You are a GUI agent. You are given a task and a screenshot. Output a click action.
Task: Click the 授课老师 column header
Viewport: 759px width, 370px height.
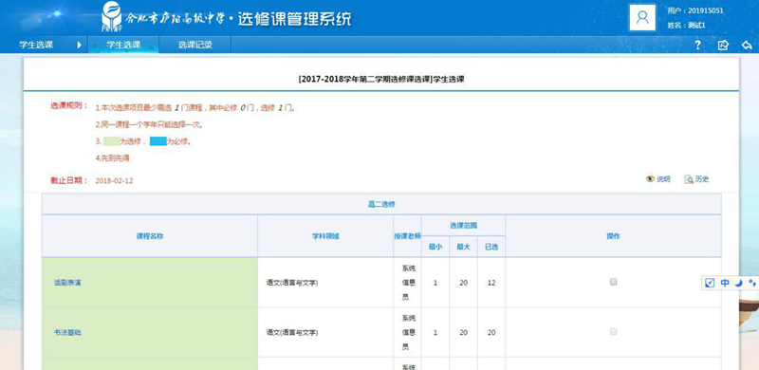pos(407,236)
